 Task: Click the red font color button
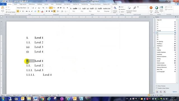pyautogui.click(x=42, y=11)
